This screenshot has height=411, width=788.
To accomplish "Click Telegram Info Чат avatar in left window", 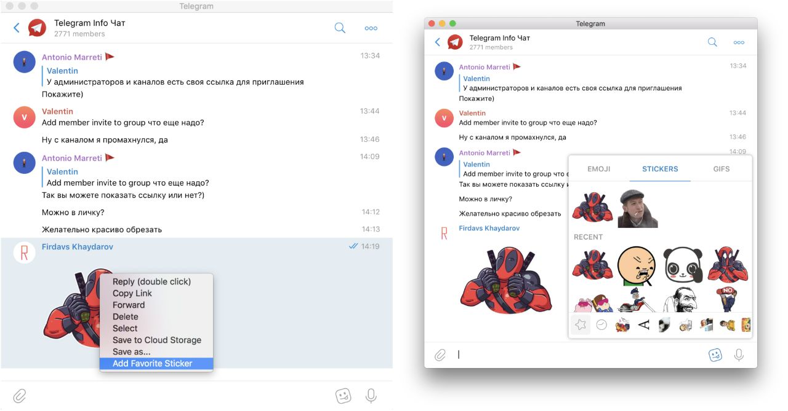I will 38,28.
